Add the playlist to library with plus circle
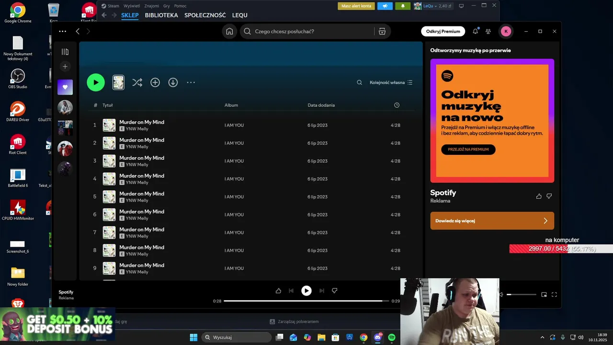The image size is (613, 345). (x=155, y=82)
